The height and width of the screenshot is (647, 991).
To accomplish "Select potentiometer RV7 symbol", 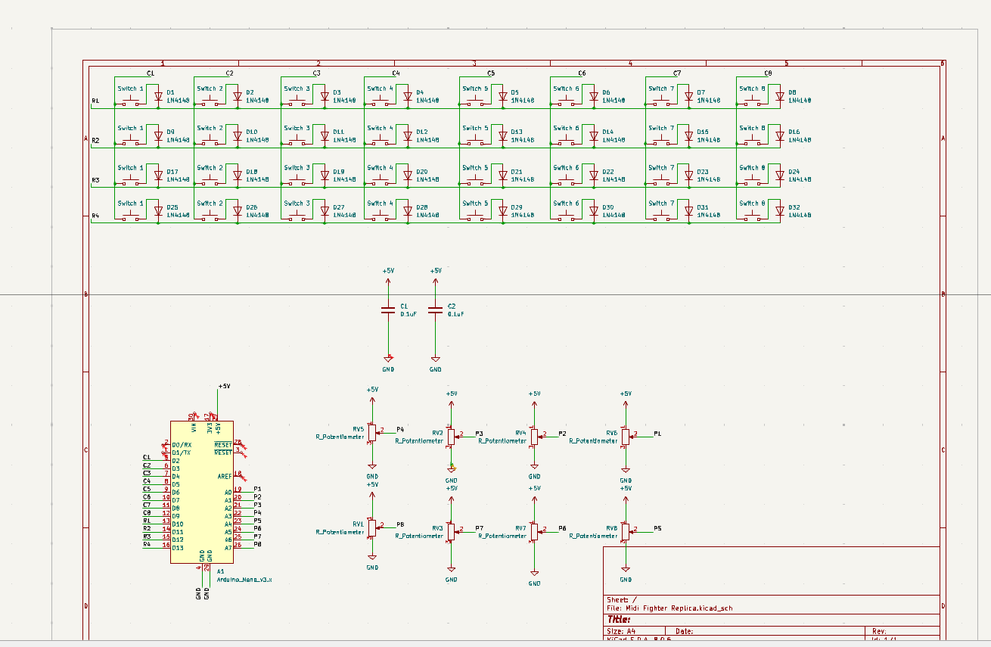I will (x=535, y=531).
